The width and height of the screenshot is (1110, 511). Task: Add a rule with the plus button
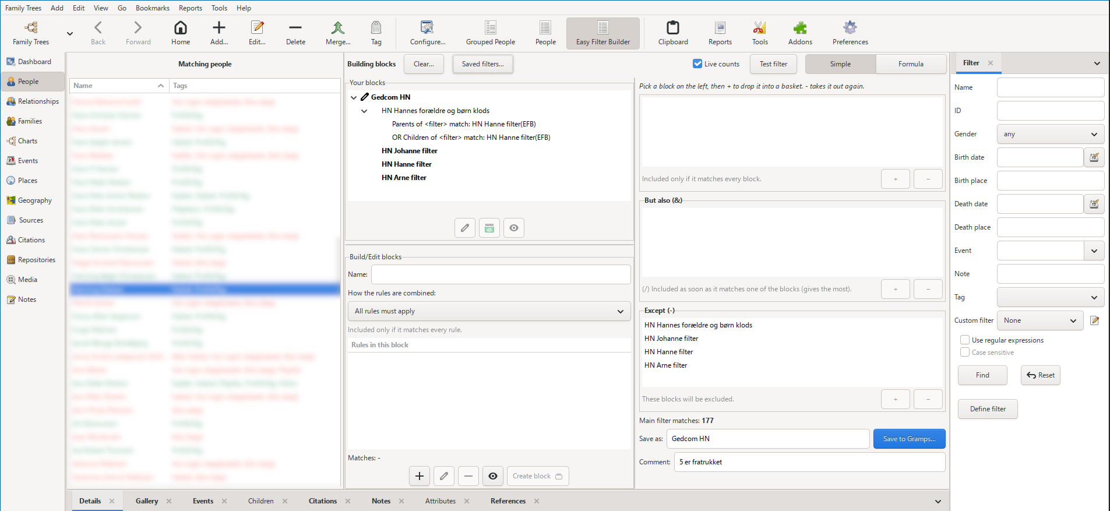[x=420, y=476]
